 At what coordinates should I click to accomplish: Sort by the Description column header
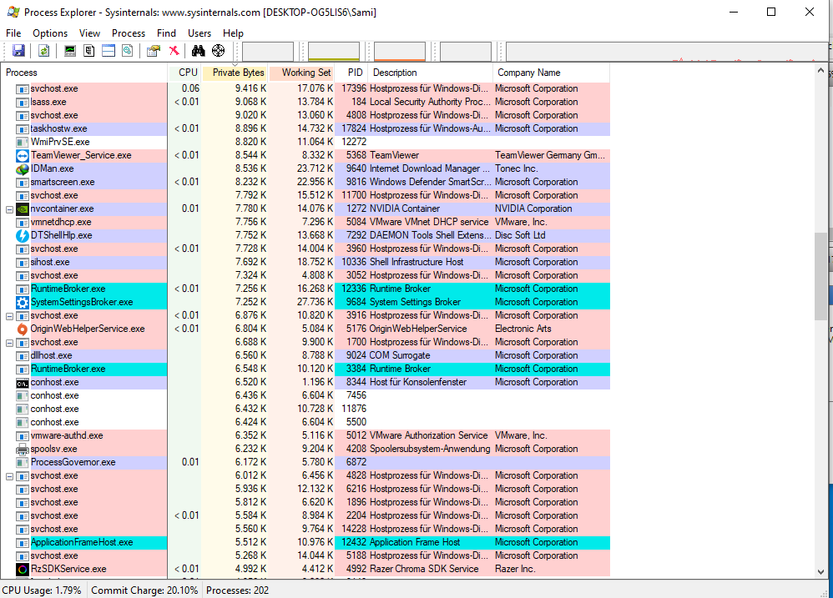[x=431, y=73]
